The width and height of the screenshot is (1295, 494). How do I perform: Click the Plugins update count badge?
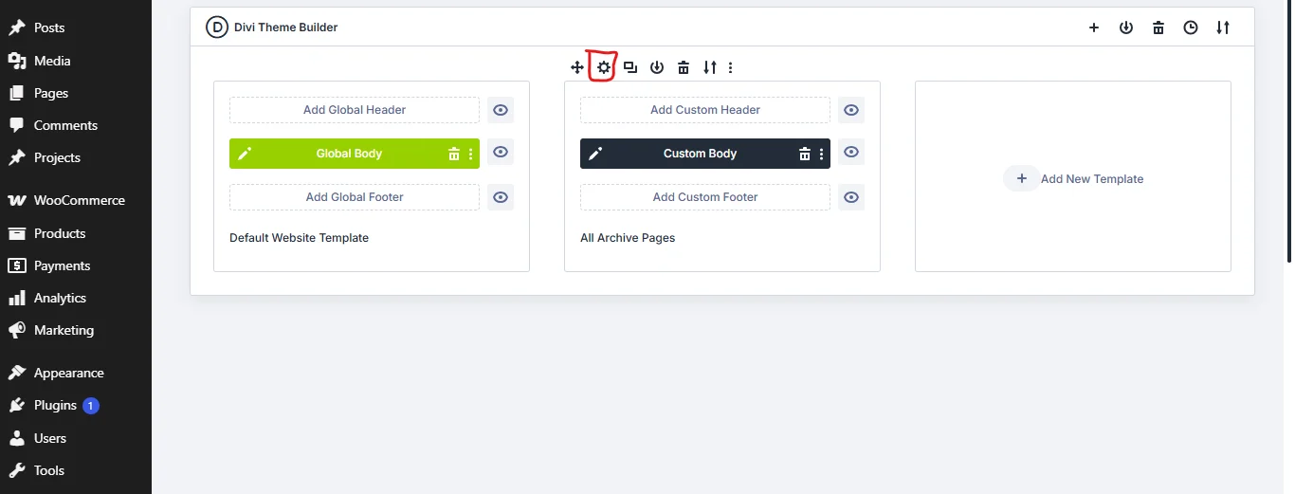(91, 406)
